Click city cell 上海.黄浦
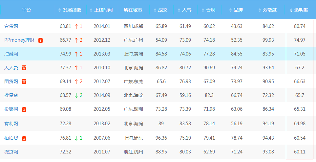The height and width of the screenshot is (162, 316). coord(134,54)
